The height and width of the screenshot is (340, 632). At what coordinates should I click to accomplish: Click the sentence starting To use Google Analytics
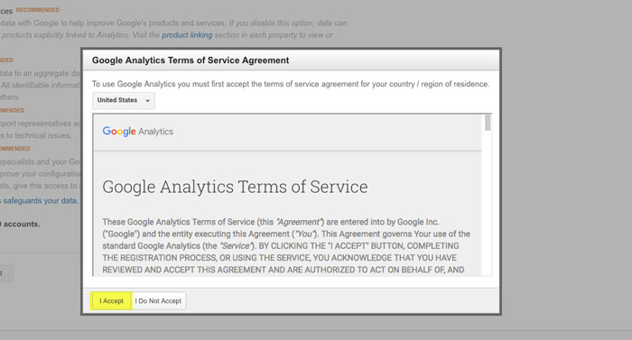click(291, 84)
